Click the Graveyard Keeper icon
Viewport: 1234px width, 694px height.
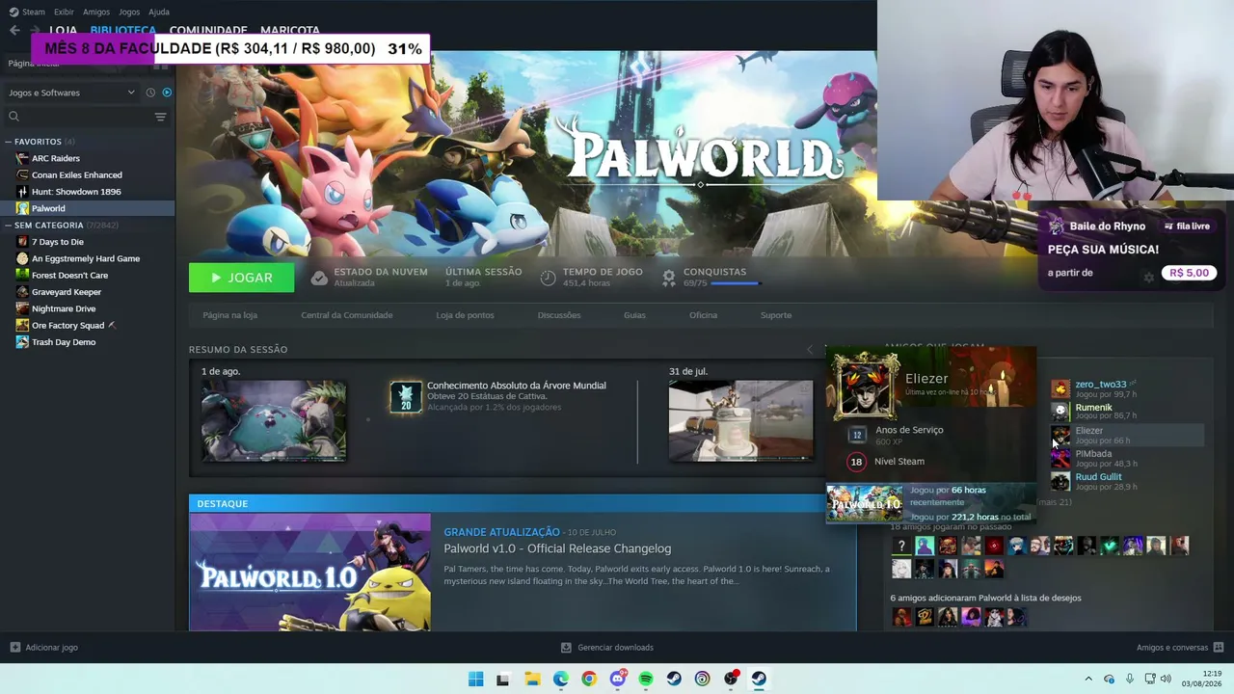pos(23,292)
